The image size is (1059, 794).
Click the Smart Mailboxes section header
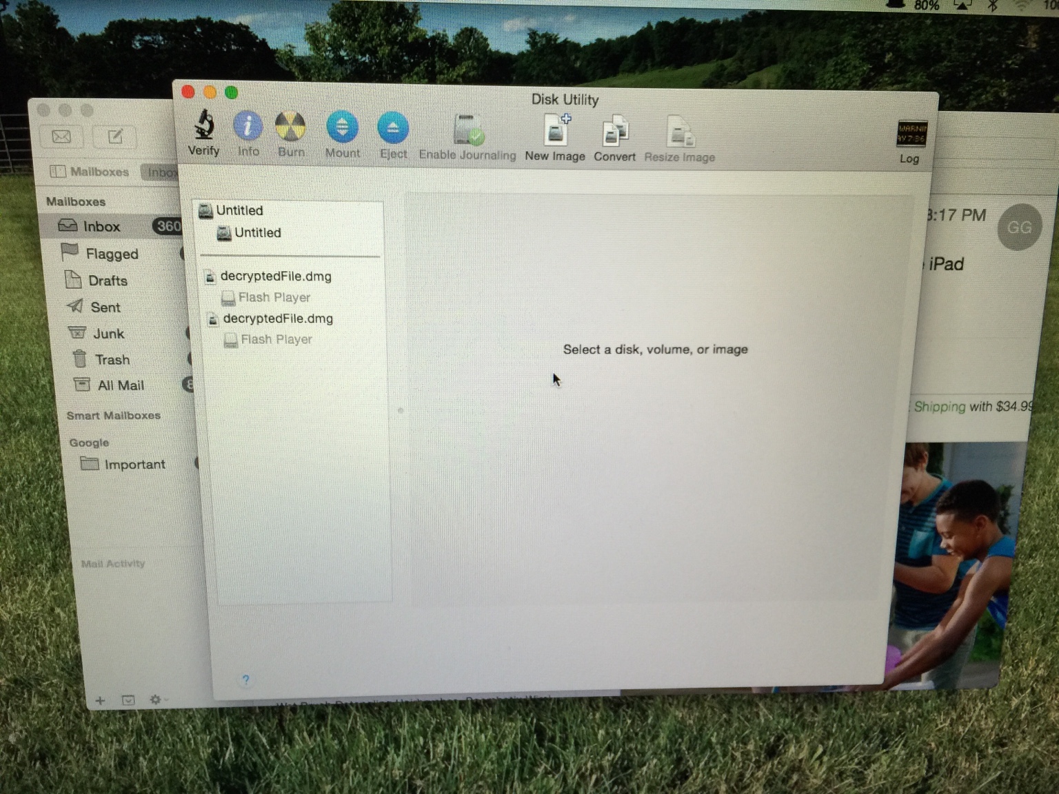tap(114, 416)
